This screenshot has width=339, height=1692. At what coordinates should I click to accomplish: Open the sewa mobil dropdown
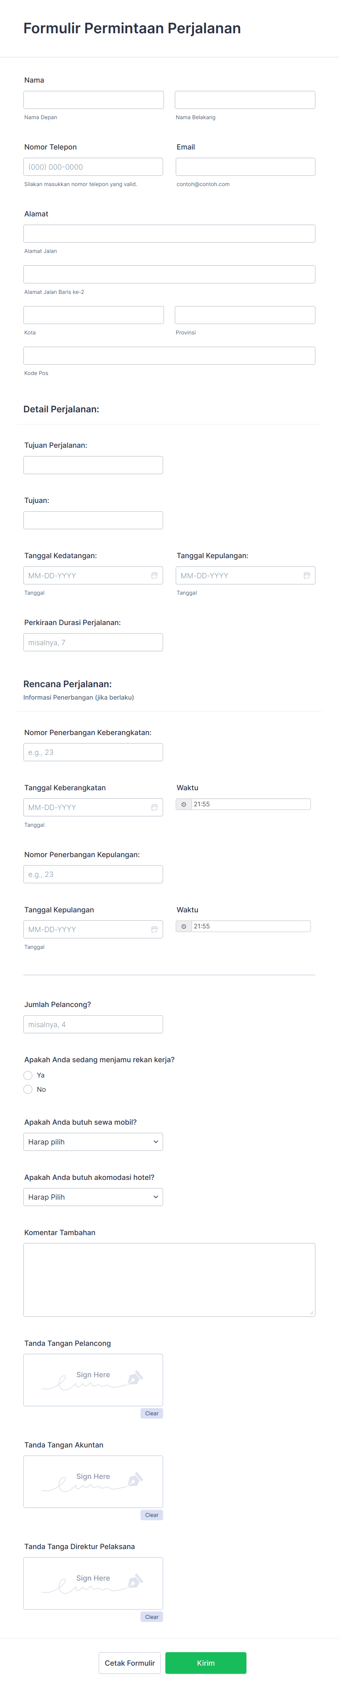pos(93,1142)
